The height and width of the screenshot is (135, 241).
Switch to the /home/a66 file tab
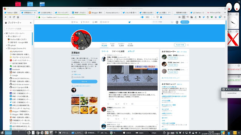[113, 12]
